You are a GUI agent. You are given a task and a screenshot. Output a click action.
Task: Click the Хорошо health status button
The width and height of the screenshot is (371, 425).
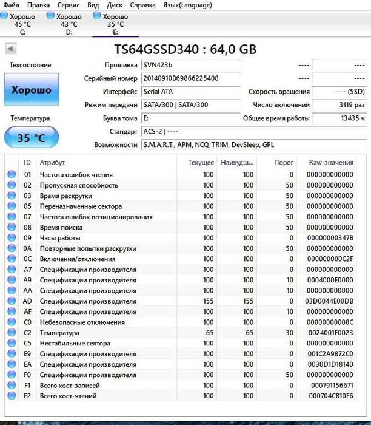coord(32,89)
